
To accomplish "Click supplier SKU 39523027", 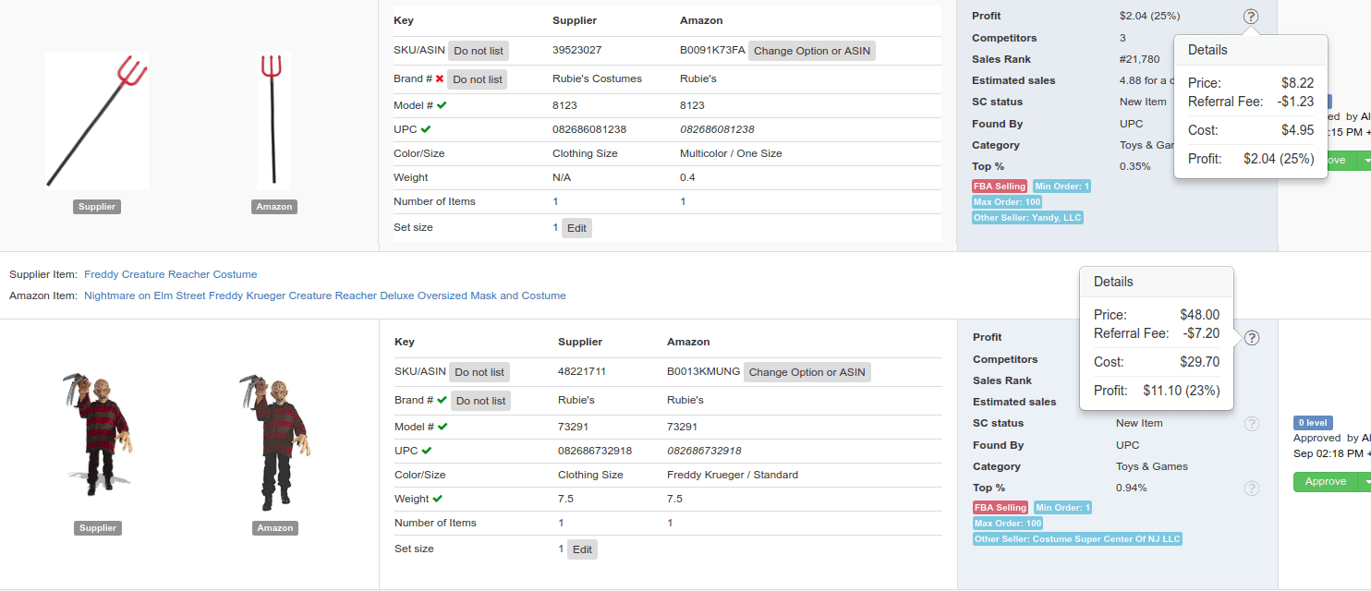I will click(576, 50).
